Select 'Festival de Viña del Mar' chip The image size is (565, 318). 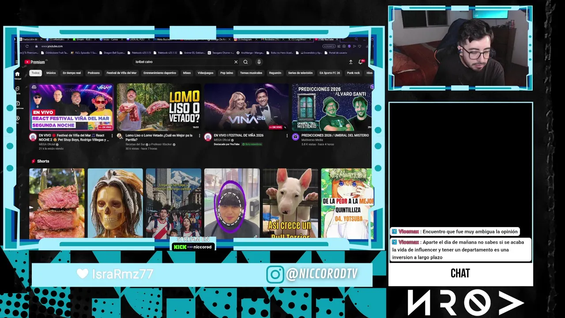[121, 73]
